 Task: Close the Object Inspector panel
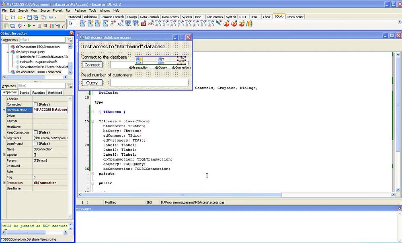[72, 33]
